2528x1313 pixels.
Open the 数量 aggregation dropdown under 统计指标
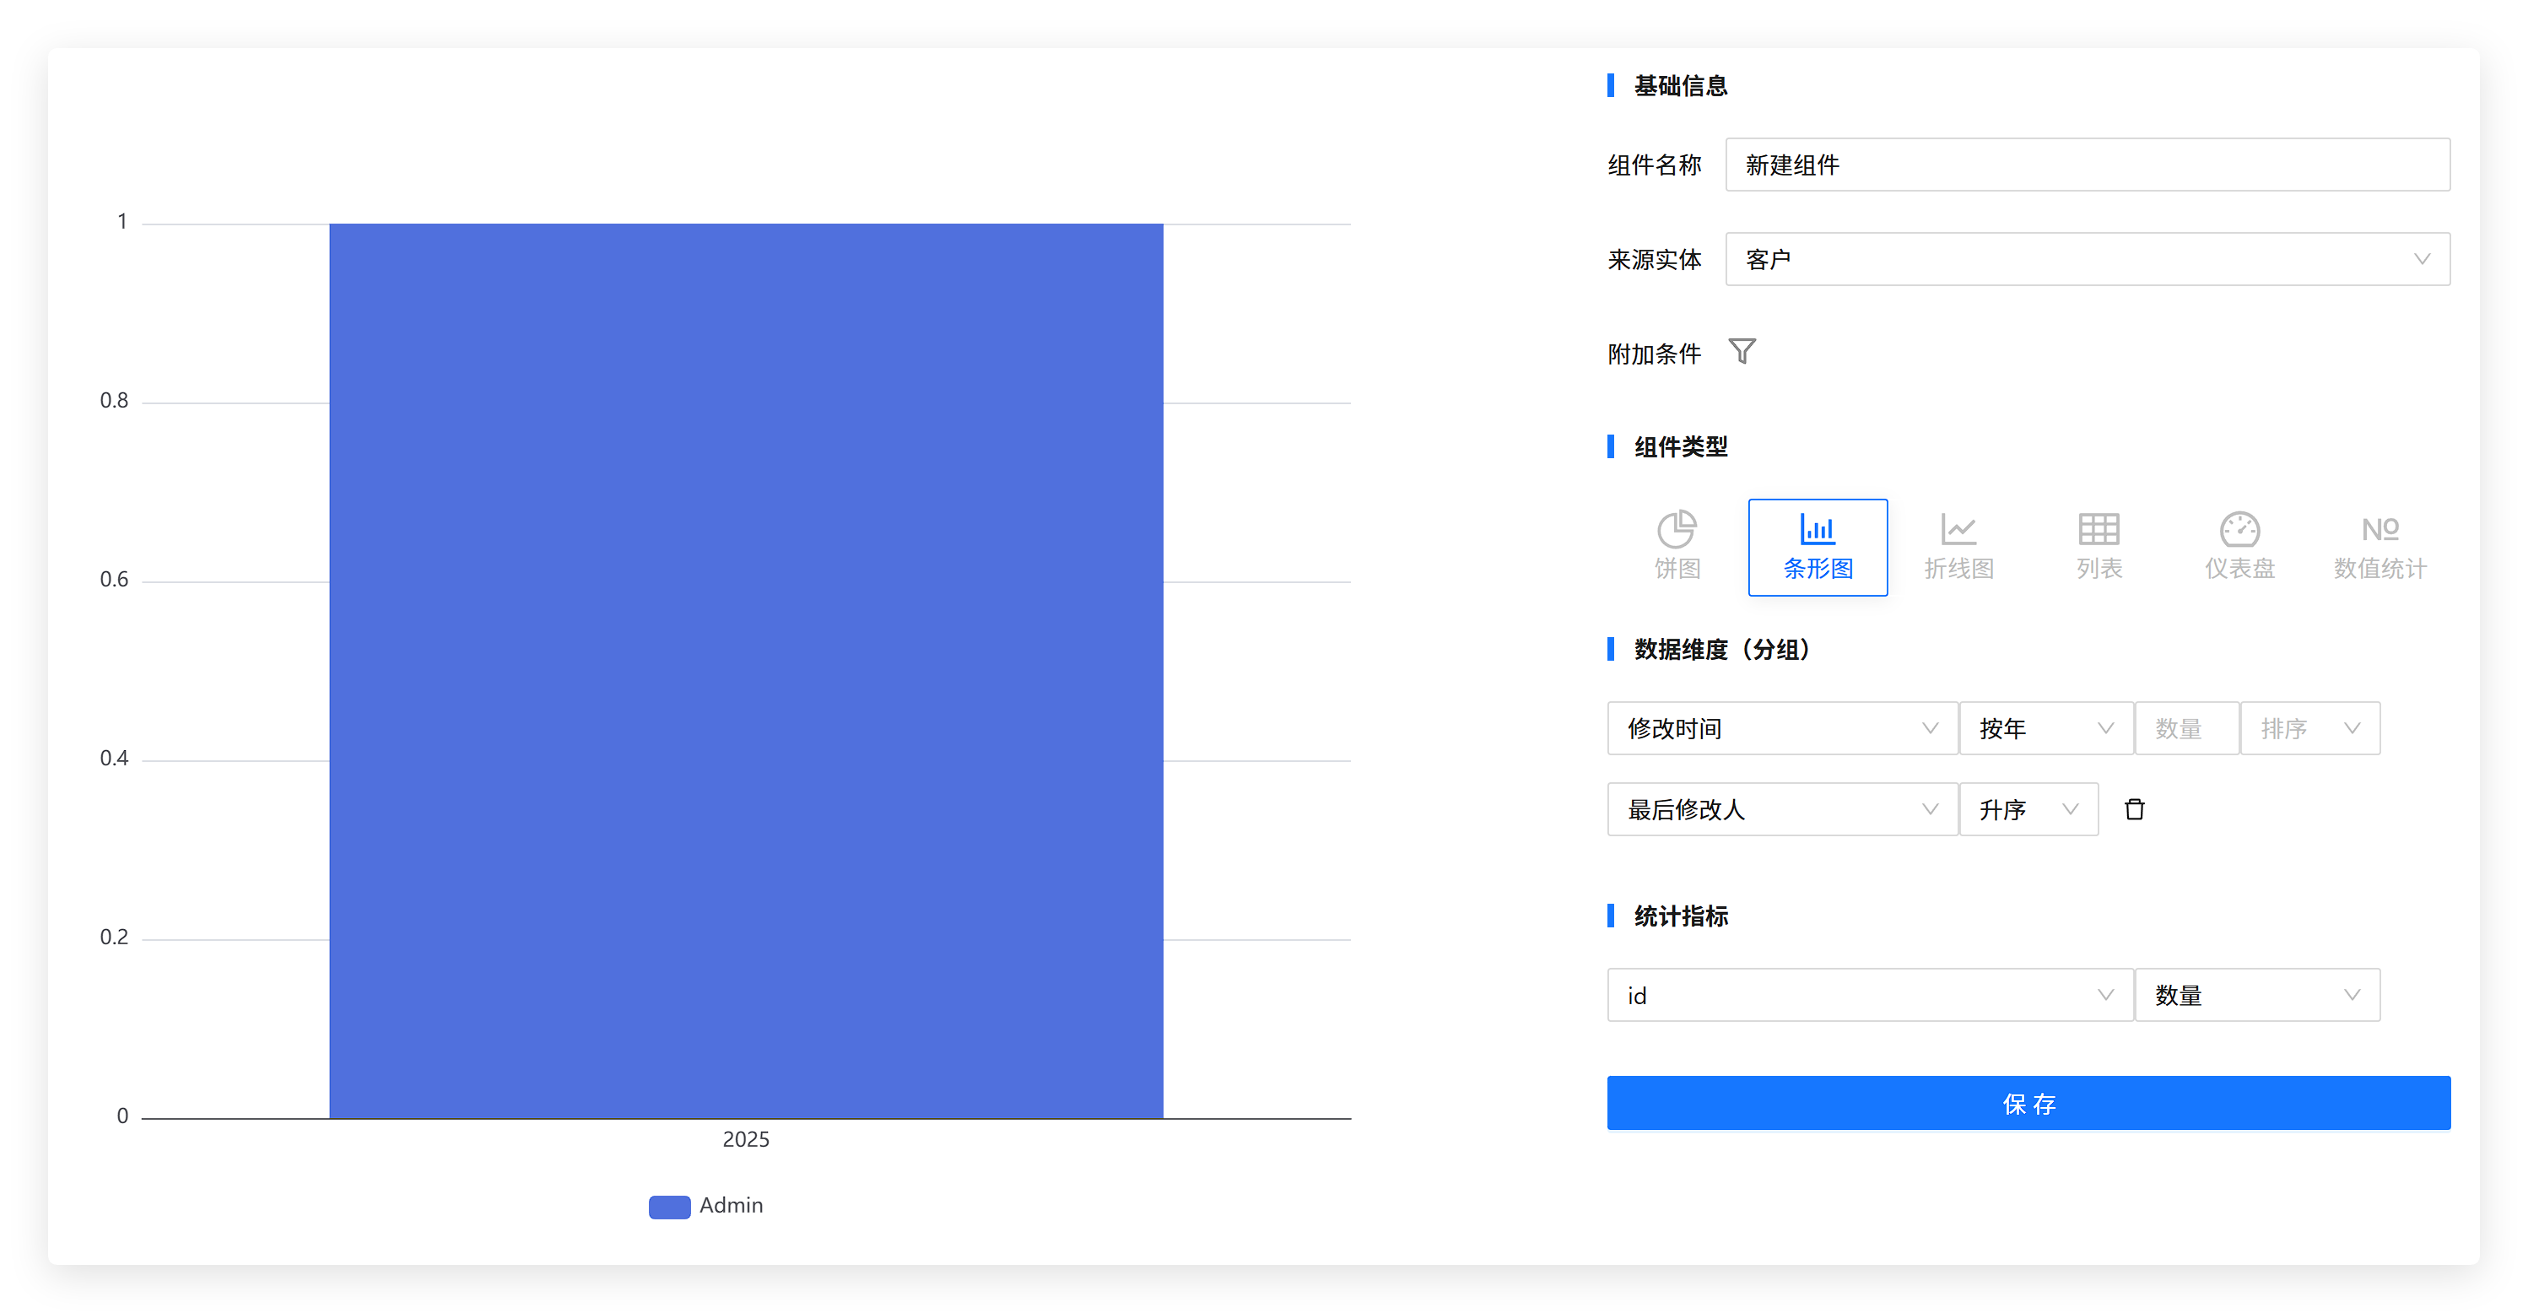click(2256, 995)
